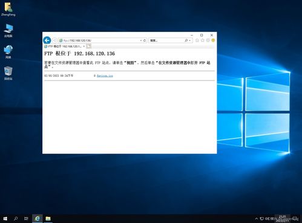The image size is (302, 223).
Task: Close the FTP tab with its X
Action: point(84,47)
